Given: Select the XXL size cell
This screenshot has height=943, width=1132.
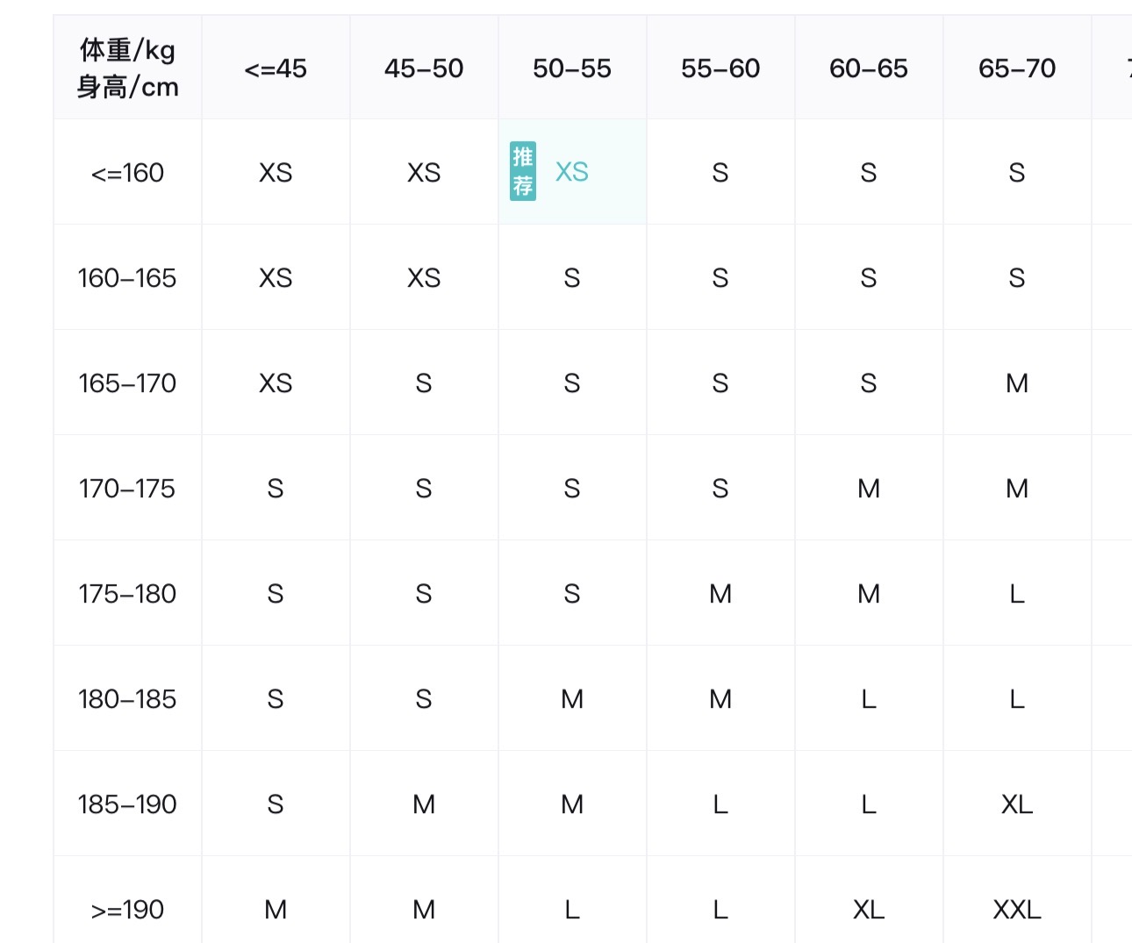Looking at the screenshot, I should pos(1017,910).
